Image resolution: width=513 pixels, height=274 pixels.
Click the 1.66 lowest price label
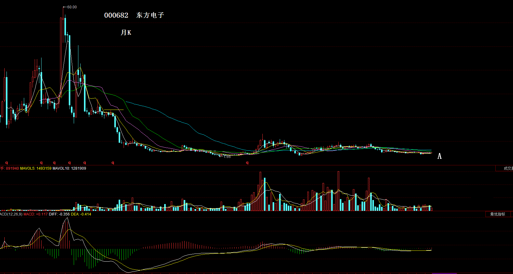227,157
